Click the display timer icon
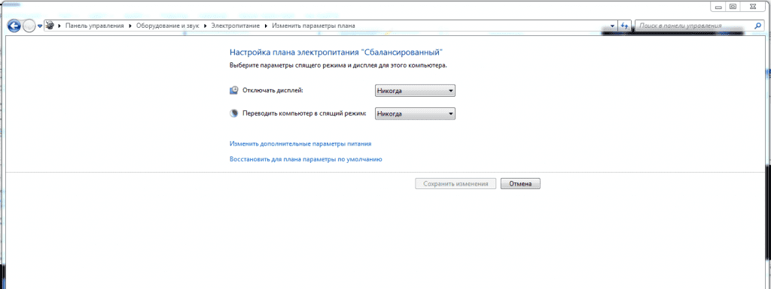Viewport: 771px width, 289px height. click(234, 91)
